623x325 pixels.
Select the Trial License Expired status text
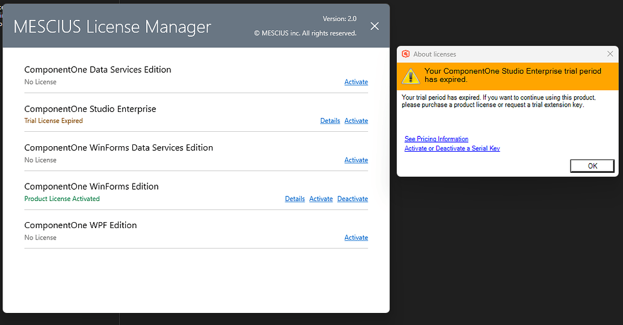point(54,121)
